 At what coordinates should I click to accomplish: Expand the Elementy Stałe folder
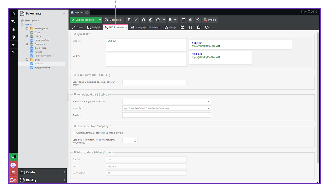click(x=27, y=28)
